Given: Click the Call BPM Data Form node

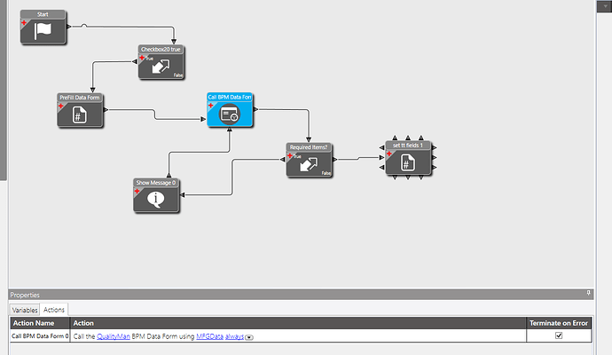Looking at the screenshot, I should [x=230, y=110].
